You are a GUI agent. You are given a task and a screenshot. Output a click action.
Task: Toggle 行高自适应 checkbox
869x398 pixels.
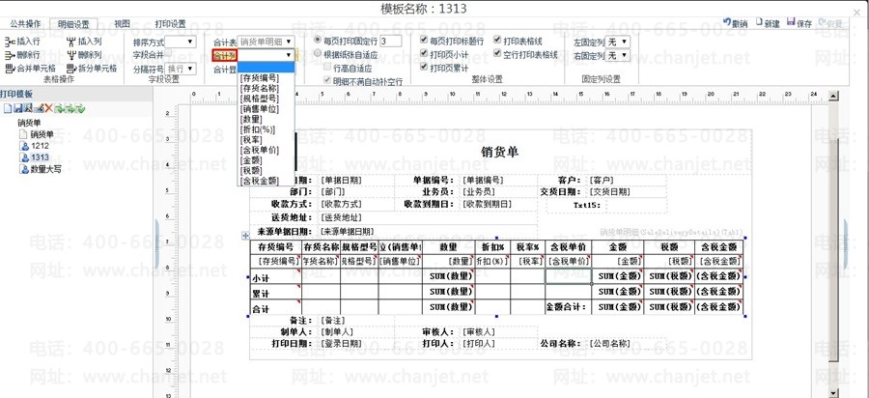327,68
